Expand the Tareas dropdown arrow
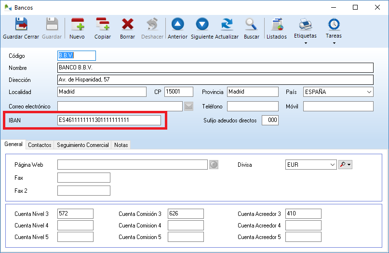Screen dimensions: 389x253 [x=334, y=43]
